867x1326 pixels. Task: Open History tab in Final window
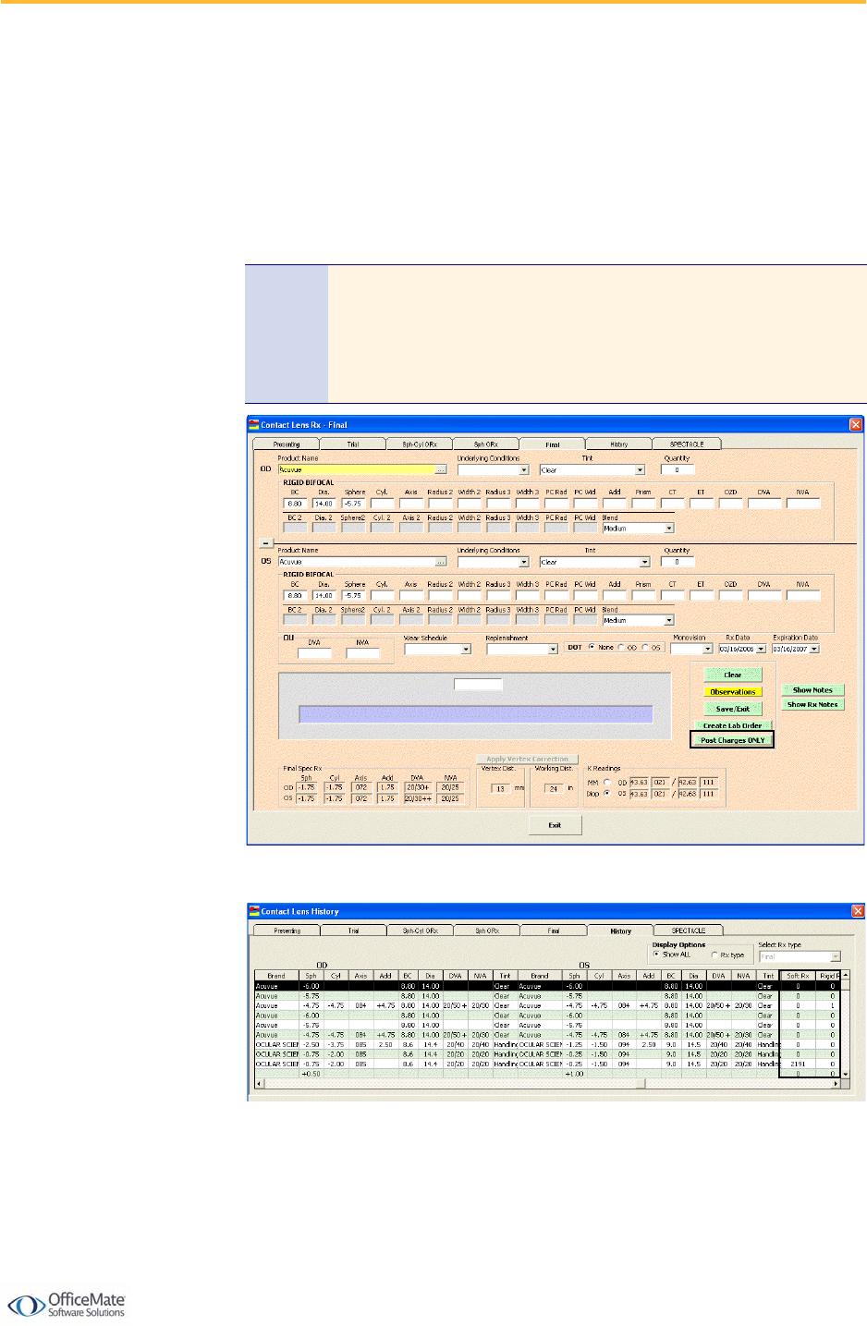click(x=619, y=444)
